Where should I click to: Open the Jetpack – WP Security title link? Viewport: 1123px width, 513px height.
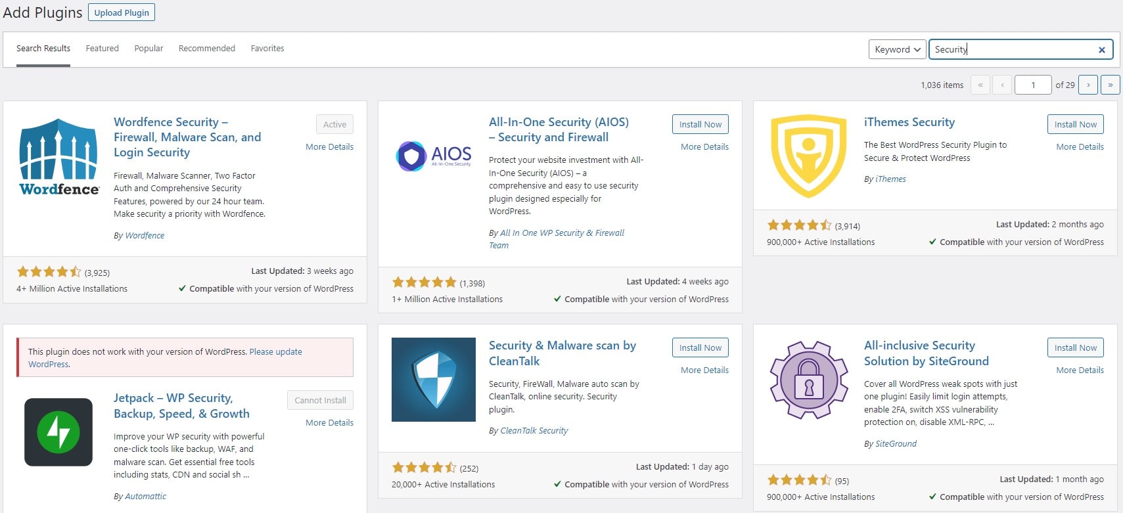[x=181, y=406]
